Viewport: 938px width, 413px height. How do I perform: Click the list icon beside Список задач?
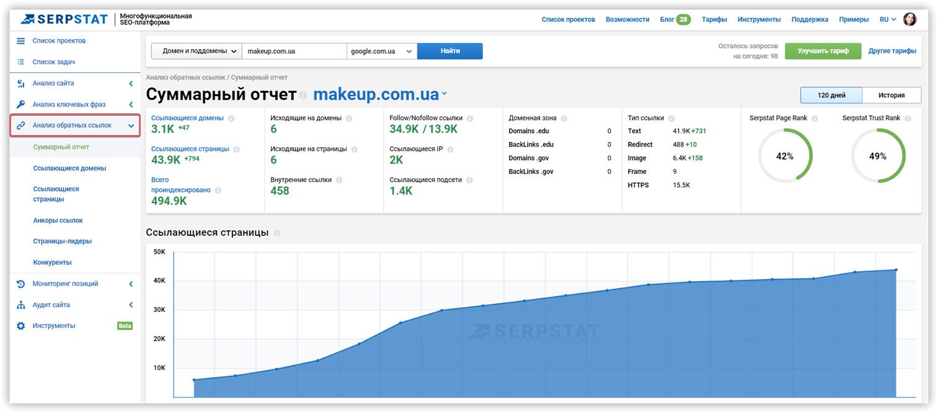pos(21,62)
